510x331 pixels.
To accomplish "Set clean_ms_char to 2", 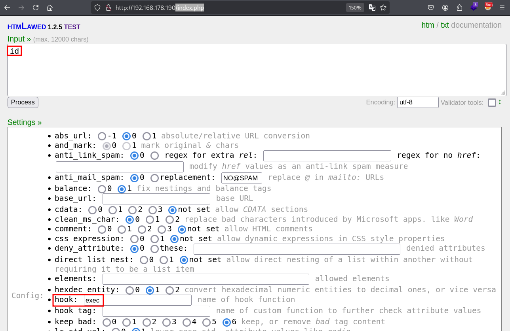I will 169,219.
